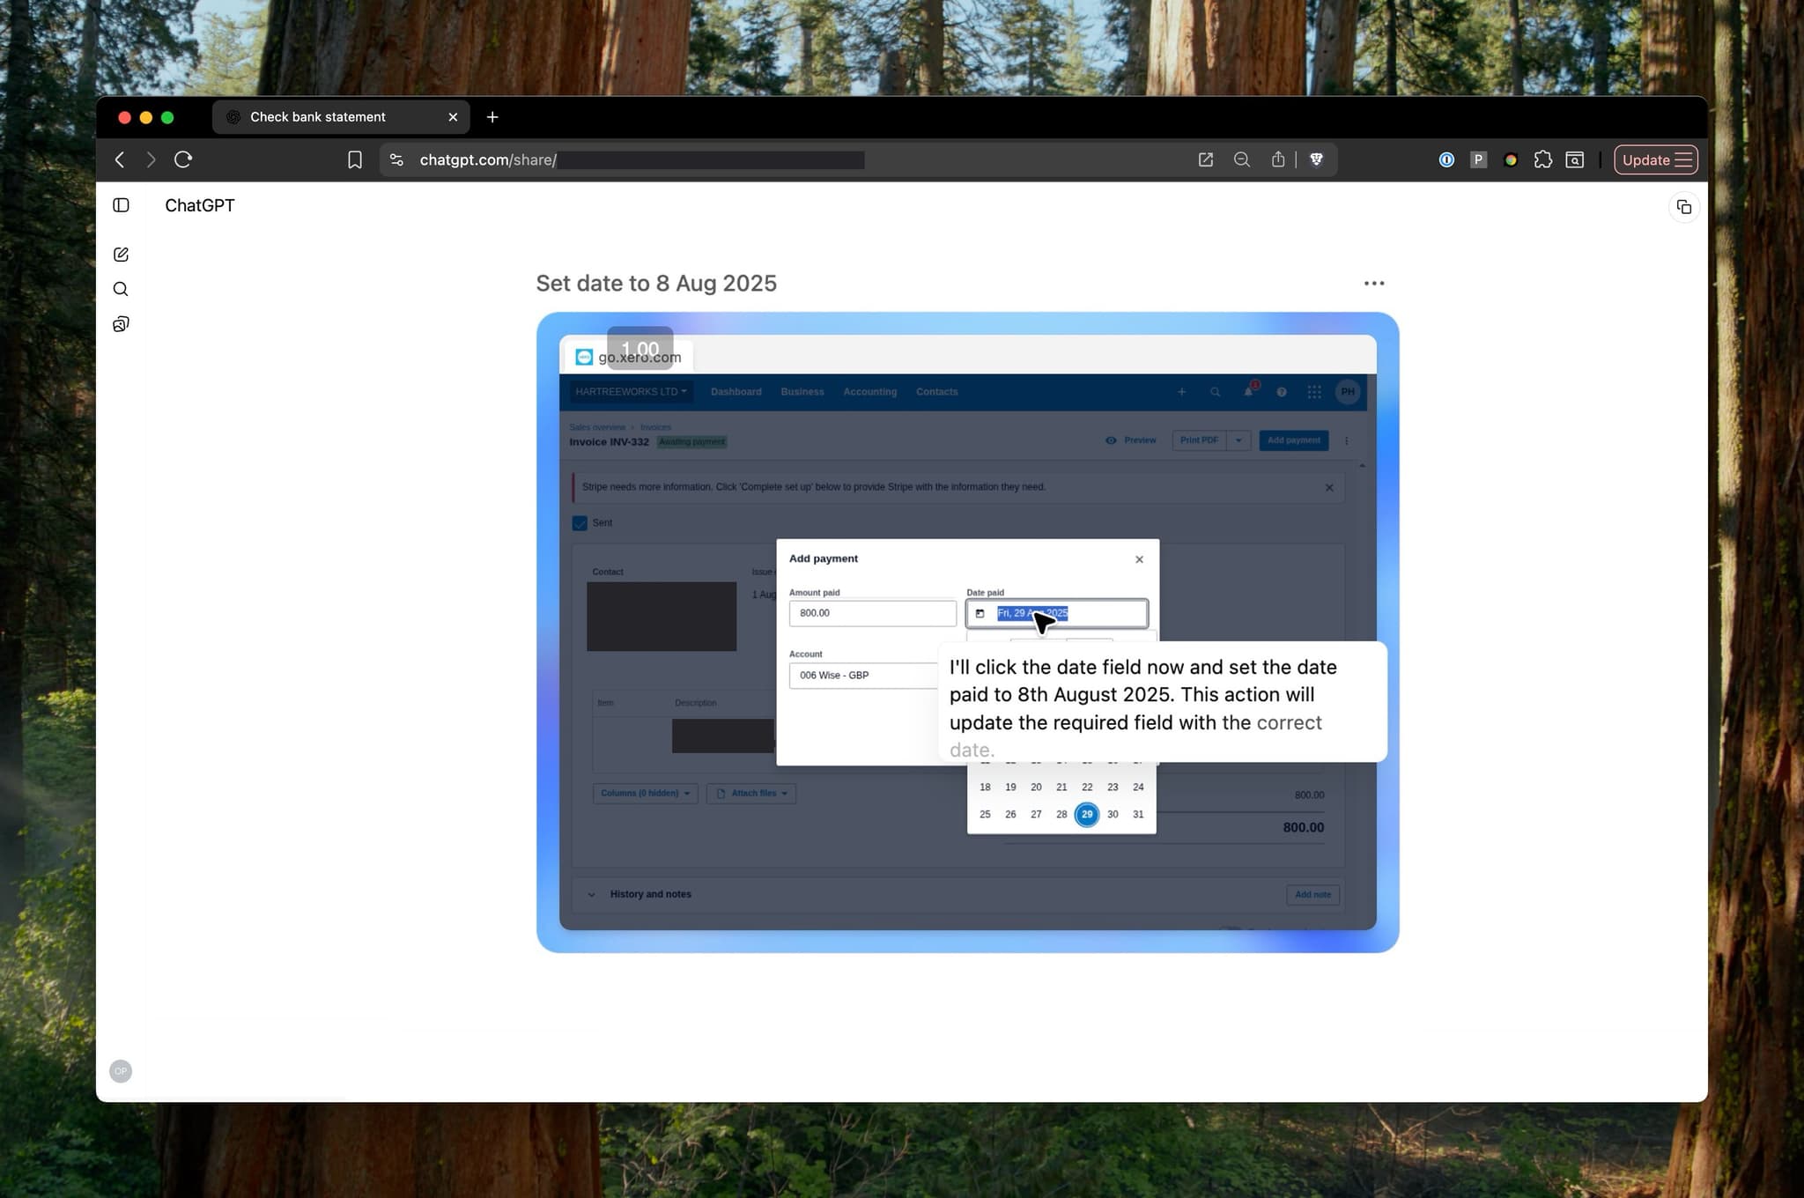Click the Add note button
Viewport: 1804px width, 1198px height.
pos(1313,895)
